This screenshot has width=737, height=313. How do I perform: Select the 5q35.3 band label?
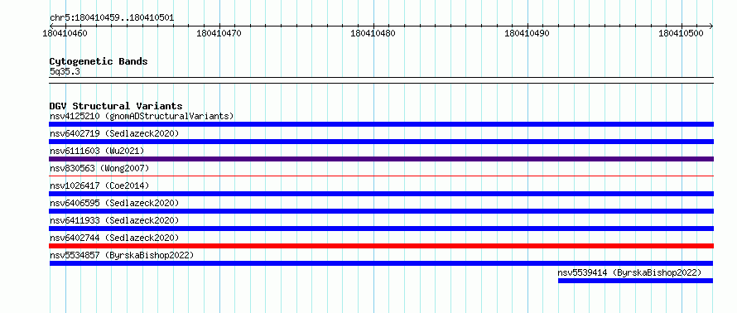pyautogui.click(x=65, y=71)
